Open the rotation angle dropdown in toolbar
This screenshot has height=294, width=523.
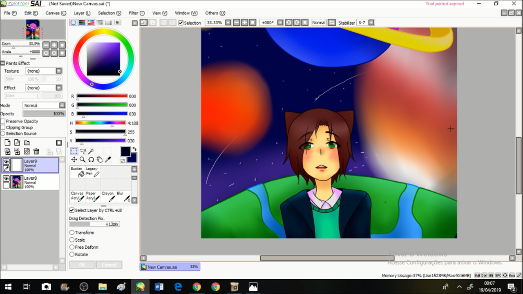coord(280,22)
